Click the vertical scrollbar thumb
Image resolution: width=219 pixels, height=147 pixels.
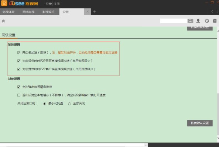[218, 114]
